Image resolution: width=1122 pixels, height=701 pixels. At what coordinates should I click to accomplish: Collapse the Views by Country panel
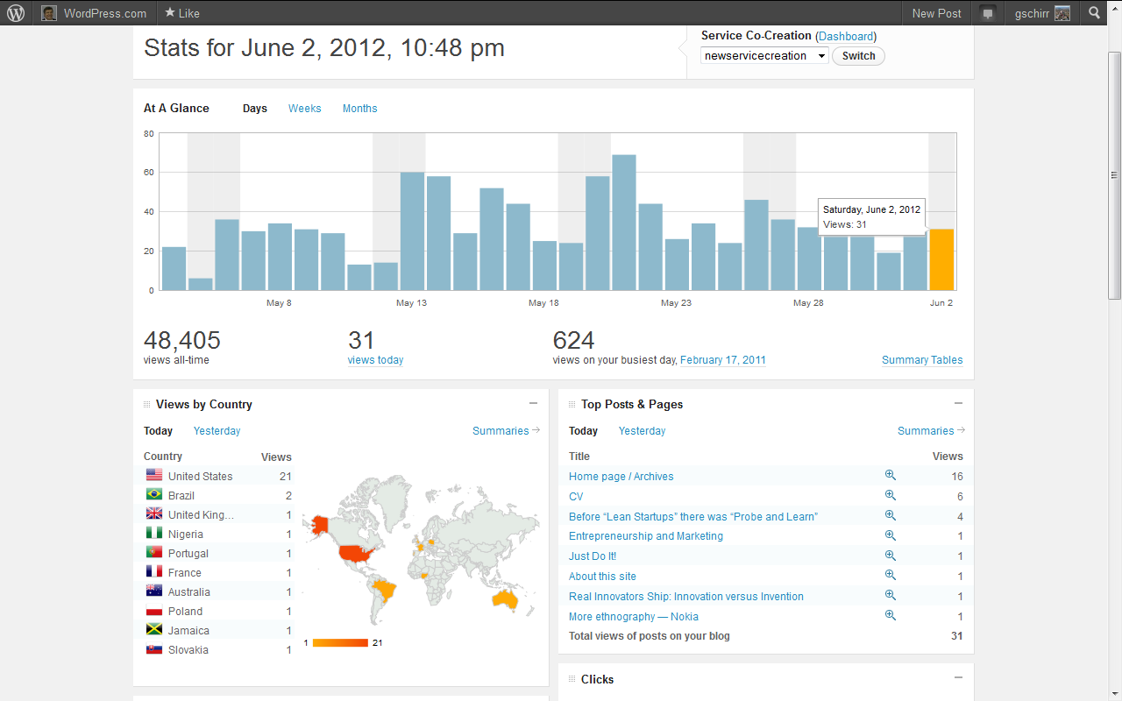point(533,404)
